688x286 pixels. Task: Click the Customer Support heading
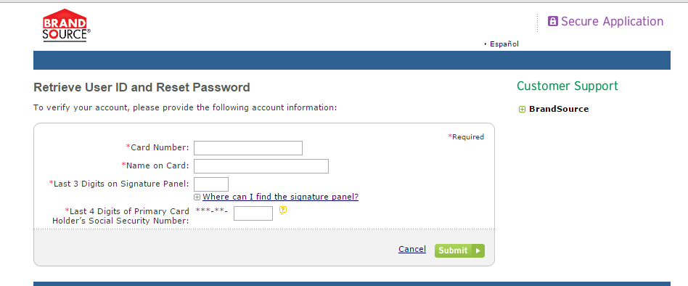pyautogui.click(x=568, y=86)
